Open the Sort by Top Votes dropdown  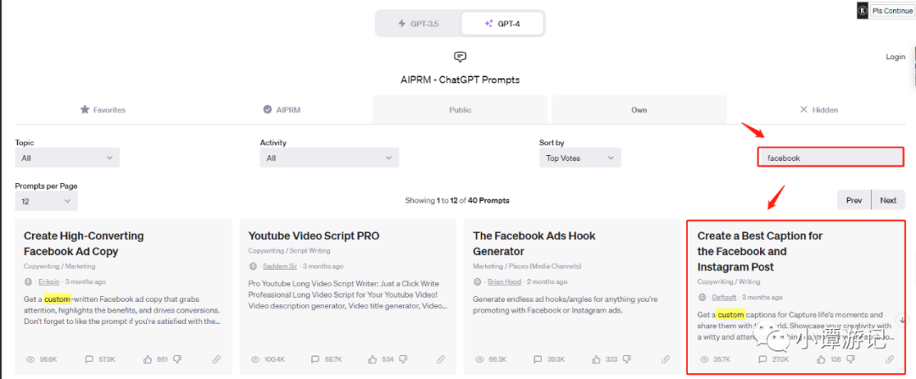[x=580, y=158]
